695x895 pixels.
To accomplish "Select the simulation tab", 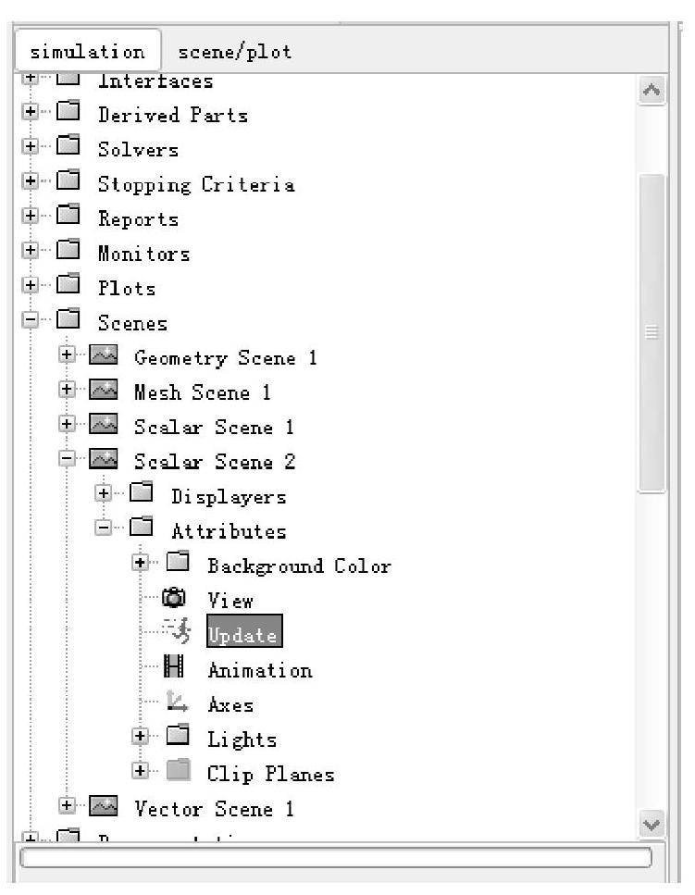I will (87, 52).
